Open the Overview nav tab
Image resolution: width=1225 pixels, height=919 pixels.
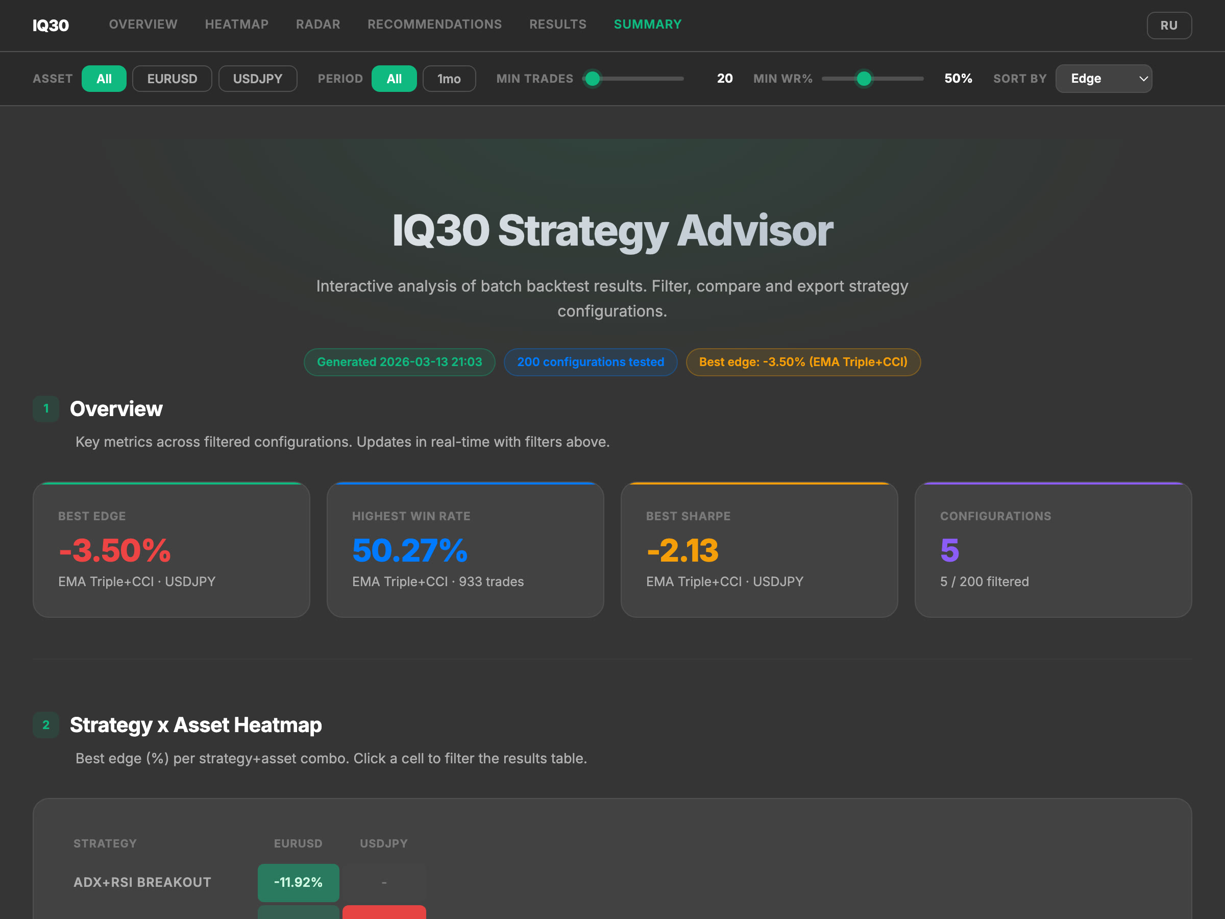pos(143,25)
